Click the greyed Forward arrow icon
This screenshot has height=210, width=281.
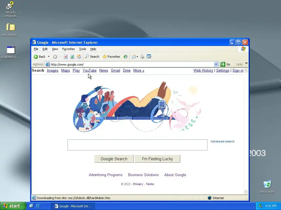55,57
